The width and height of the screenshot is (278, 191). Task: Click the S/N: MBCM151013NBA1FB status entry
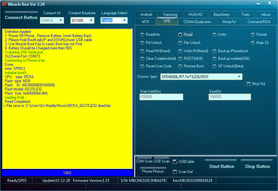click(x=143, y=181)
